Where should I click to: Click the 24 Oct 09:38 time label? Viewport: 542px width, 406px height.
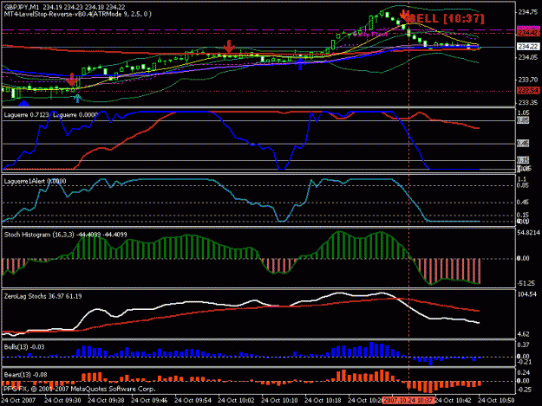pyautogui.click(x=106, y=401)
